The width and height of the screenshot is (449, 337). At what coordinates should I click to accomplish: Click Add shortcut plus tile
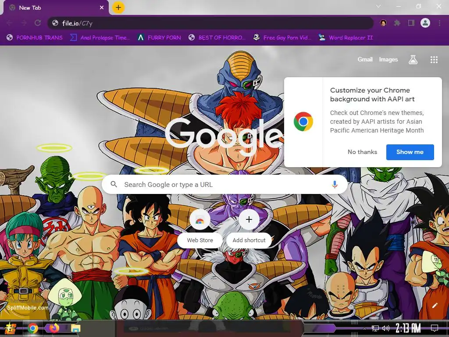249,228
